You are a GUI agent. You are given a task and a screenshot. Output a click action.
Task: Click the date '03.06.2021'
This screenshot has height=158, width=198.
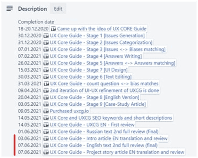tap(30, 138)
